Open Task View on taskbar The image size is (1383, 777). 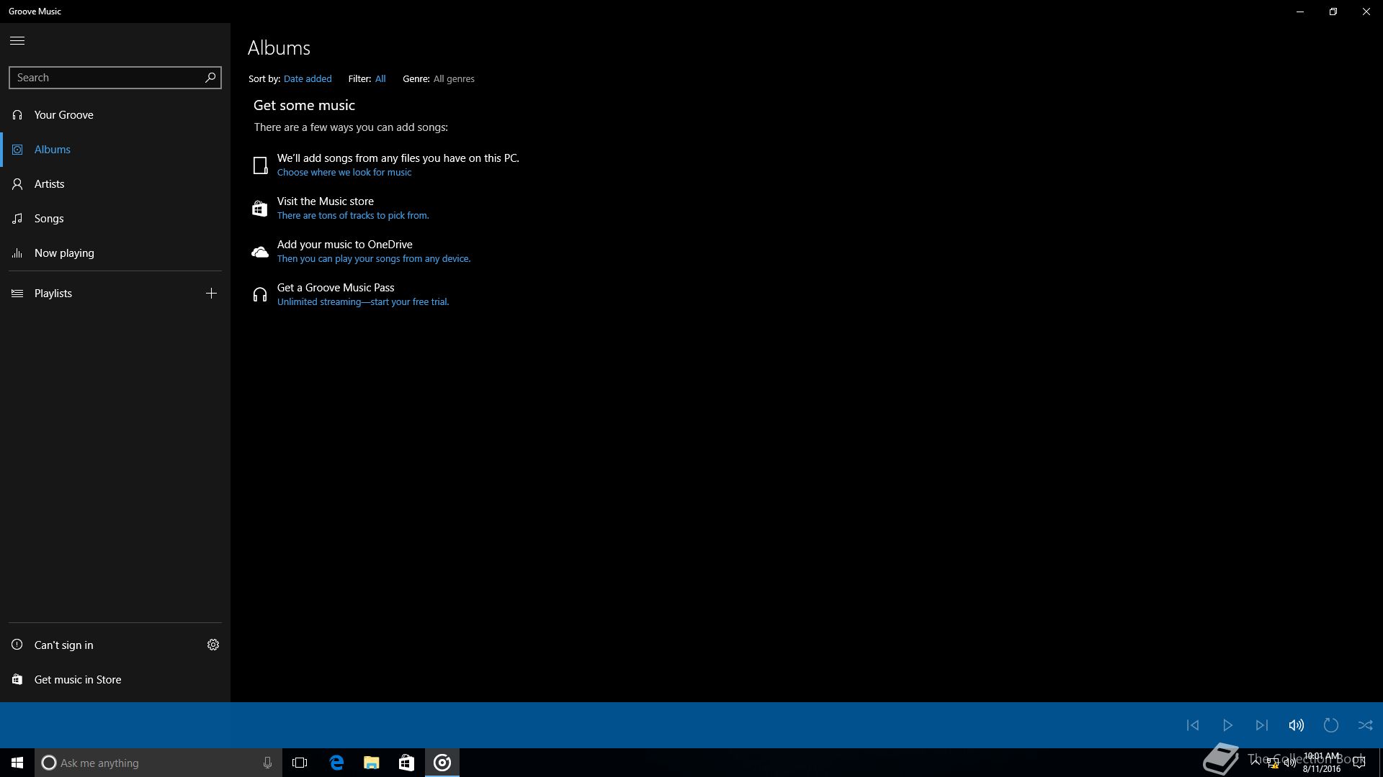(300, 763)
